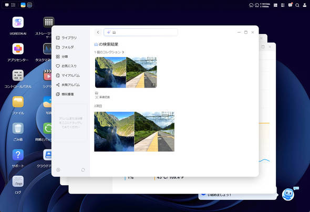Open the widgets panel icon in top bar
Viewport: 310px width, 212px height.
(275, 5)
